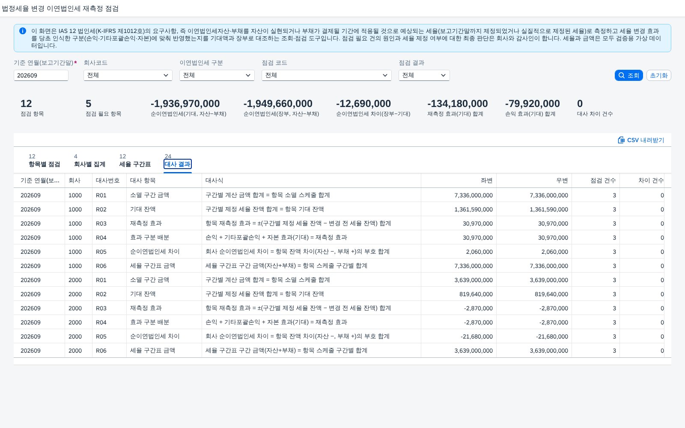Click the -79,920,000 손익 효과 summary figure
This screenshot has width=685, height=428.
532,104
